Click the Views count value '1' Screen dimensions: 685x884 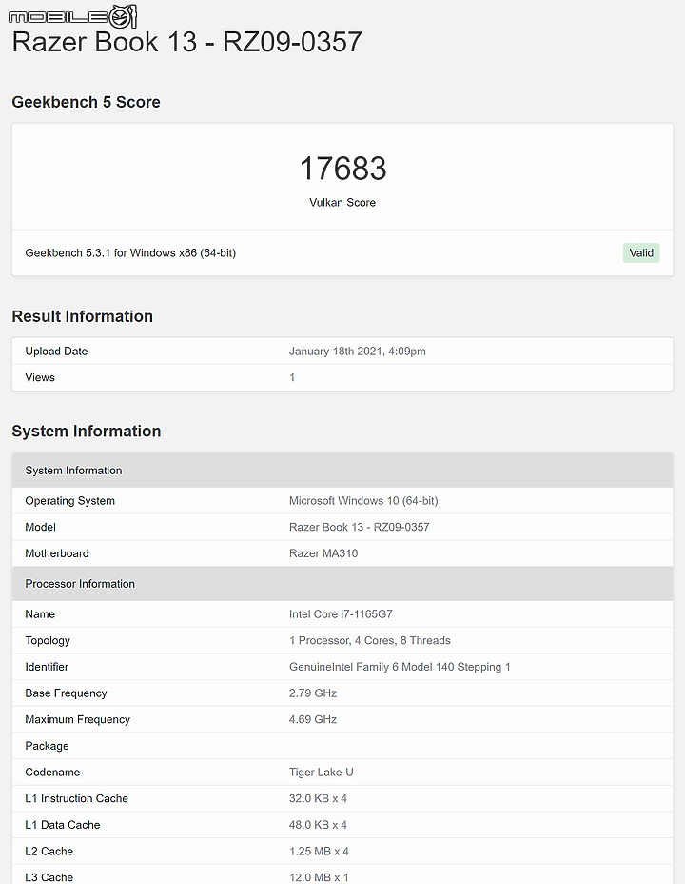coord(292,378)
